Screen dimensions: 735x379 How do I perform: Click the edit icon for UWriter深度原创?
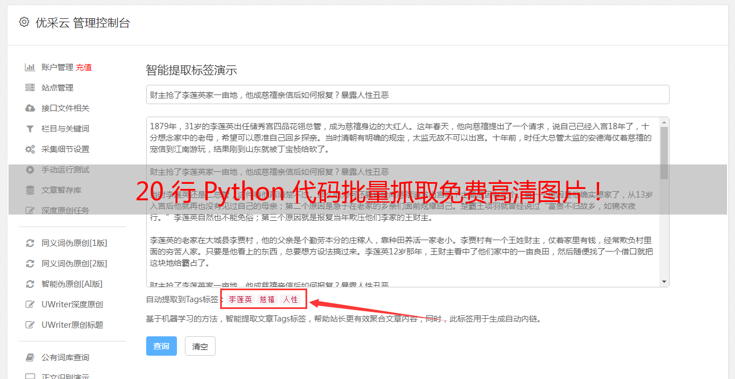point(30,304)
